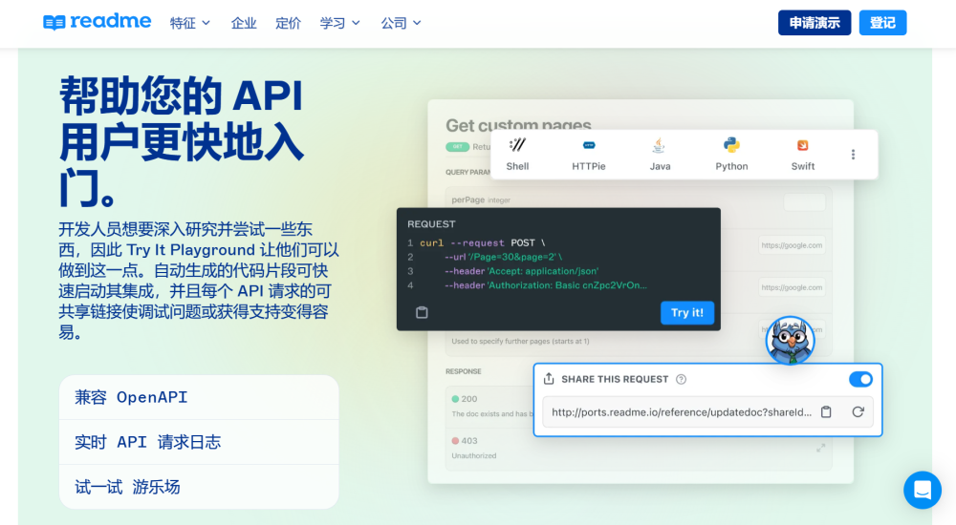This screenshot has width=956, height=525.
Task: Click the first https://google.com field
Action: pos(792,245)
